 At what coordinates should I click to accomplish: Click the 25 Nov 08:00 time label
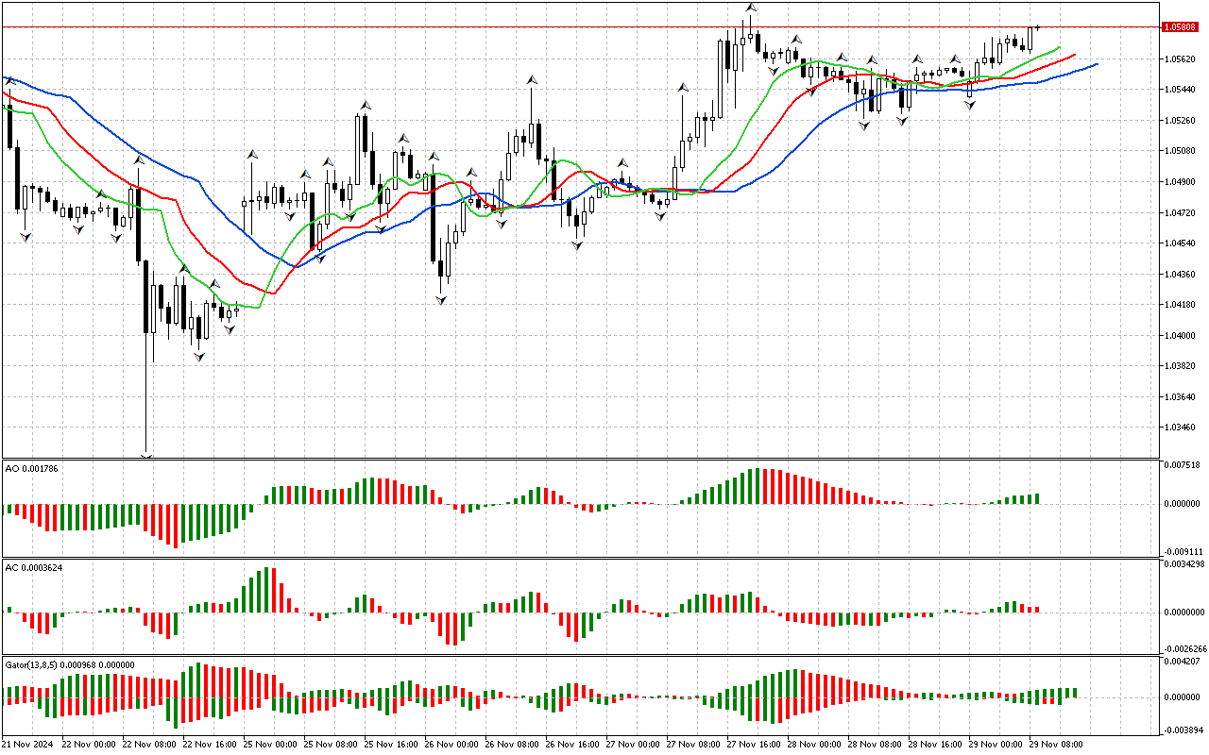tap(329, 744)
